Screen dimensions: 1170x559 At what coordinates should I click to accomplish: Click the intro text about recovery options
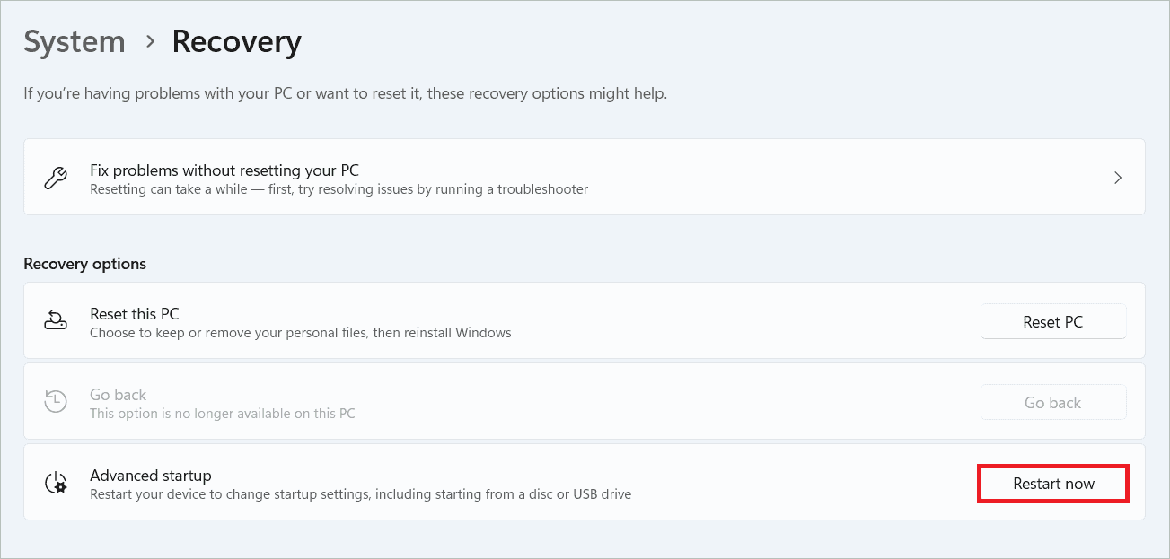[x=346, y=93]
